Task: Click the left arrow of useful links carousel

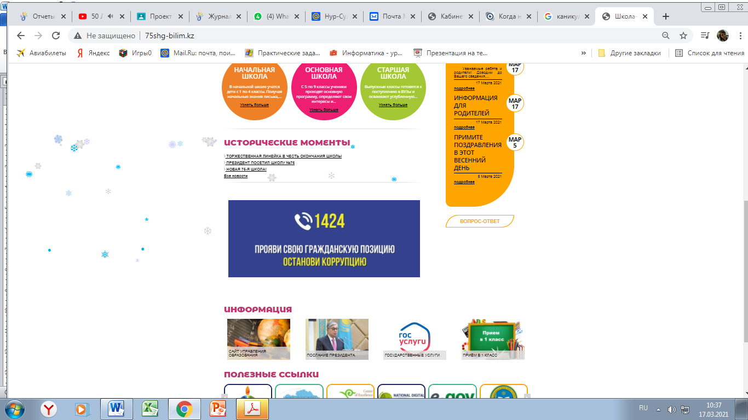Action: (x=225, y=396)
